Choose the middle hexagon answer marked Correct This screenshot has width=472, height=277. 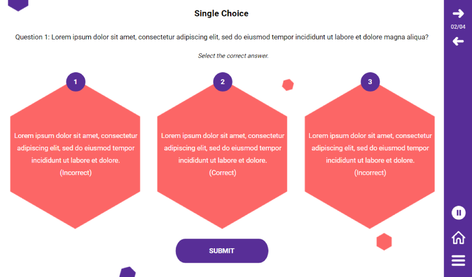(x=223, y=154)
